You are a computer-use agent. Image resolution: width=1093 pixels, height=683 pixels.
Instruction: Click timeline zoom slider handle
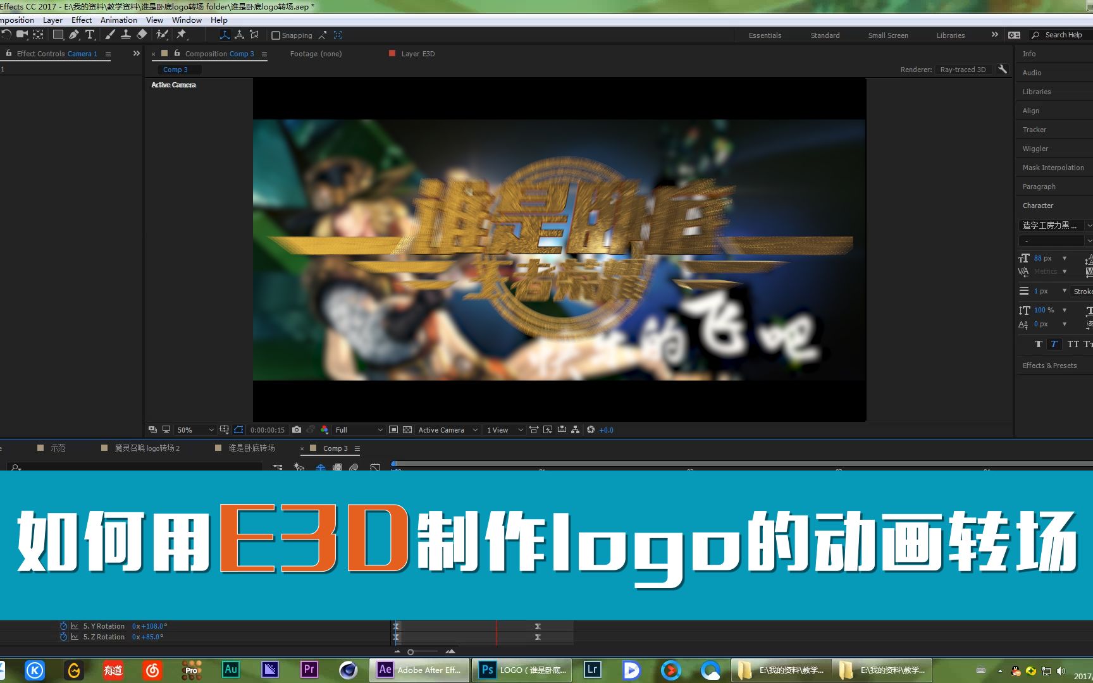[x=411, y=651]
